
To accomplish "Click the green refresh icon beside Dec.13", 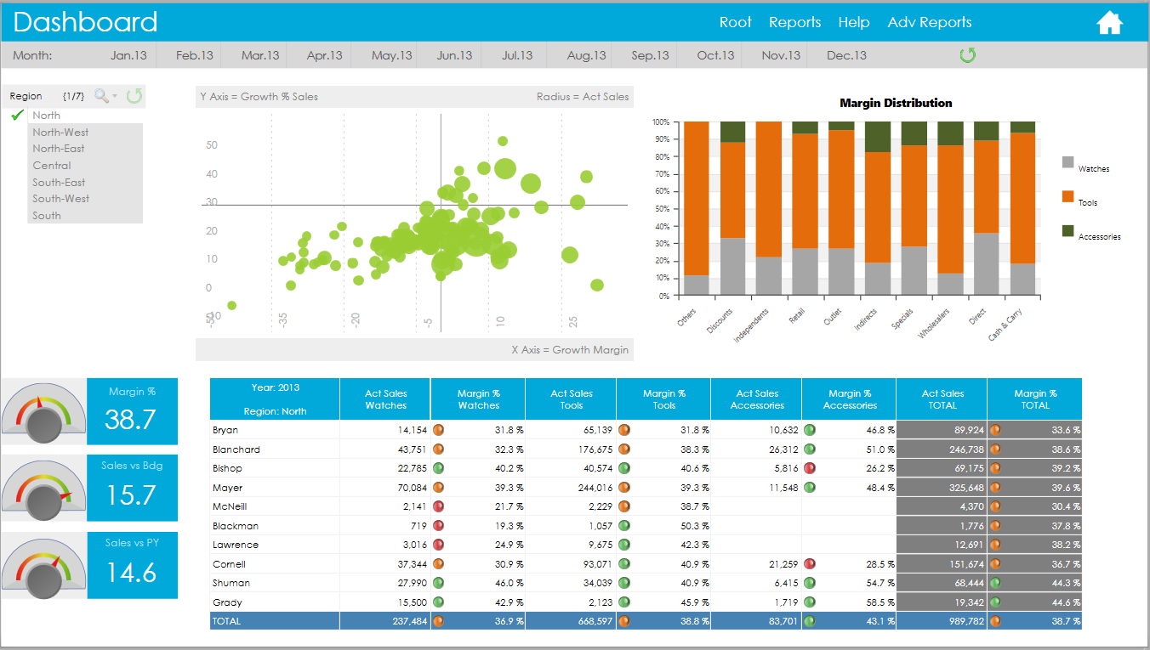I will [968, 53].
